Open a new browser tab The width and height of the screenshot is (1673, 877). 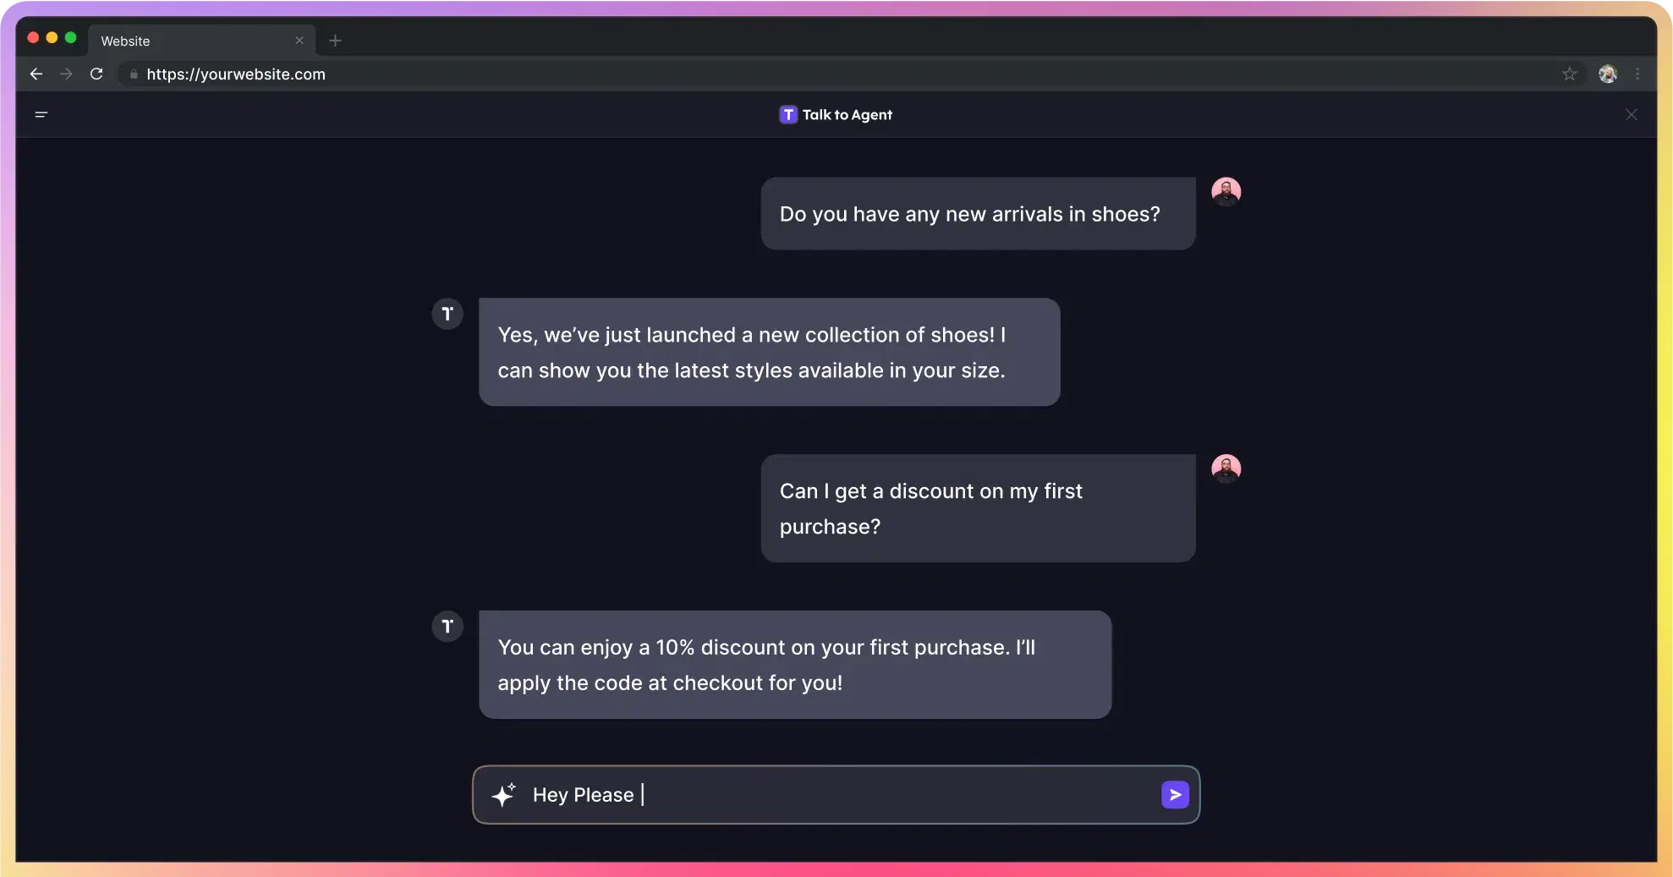pyautogui.click(x=335, y=41)
